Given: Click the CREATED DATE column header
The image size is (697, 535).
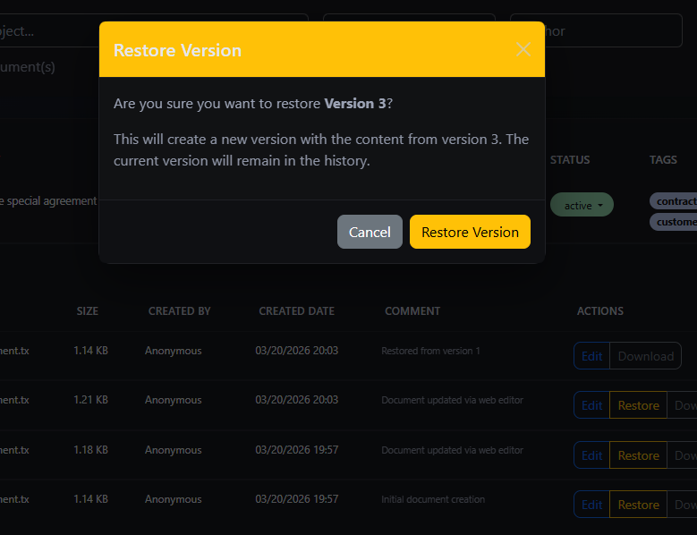Looking at the screenshot, I should [x=296, y=311].
